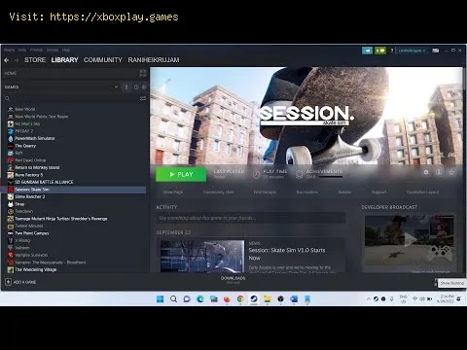Screen dimensions: 467x350
Task: Open the Controller Layout link
Action: tap(422, 192)
